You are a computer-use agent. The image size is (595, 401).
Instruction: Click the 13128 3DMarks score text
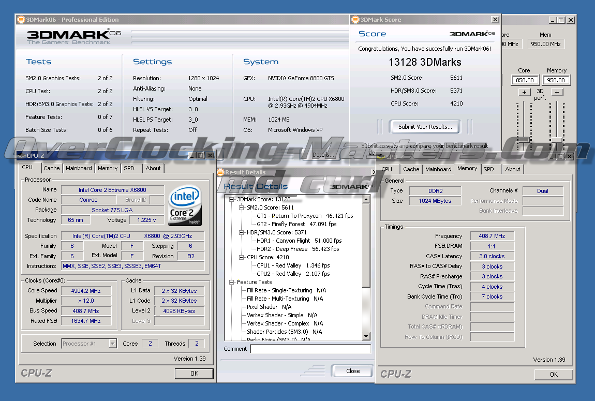tap(425, 62)
